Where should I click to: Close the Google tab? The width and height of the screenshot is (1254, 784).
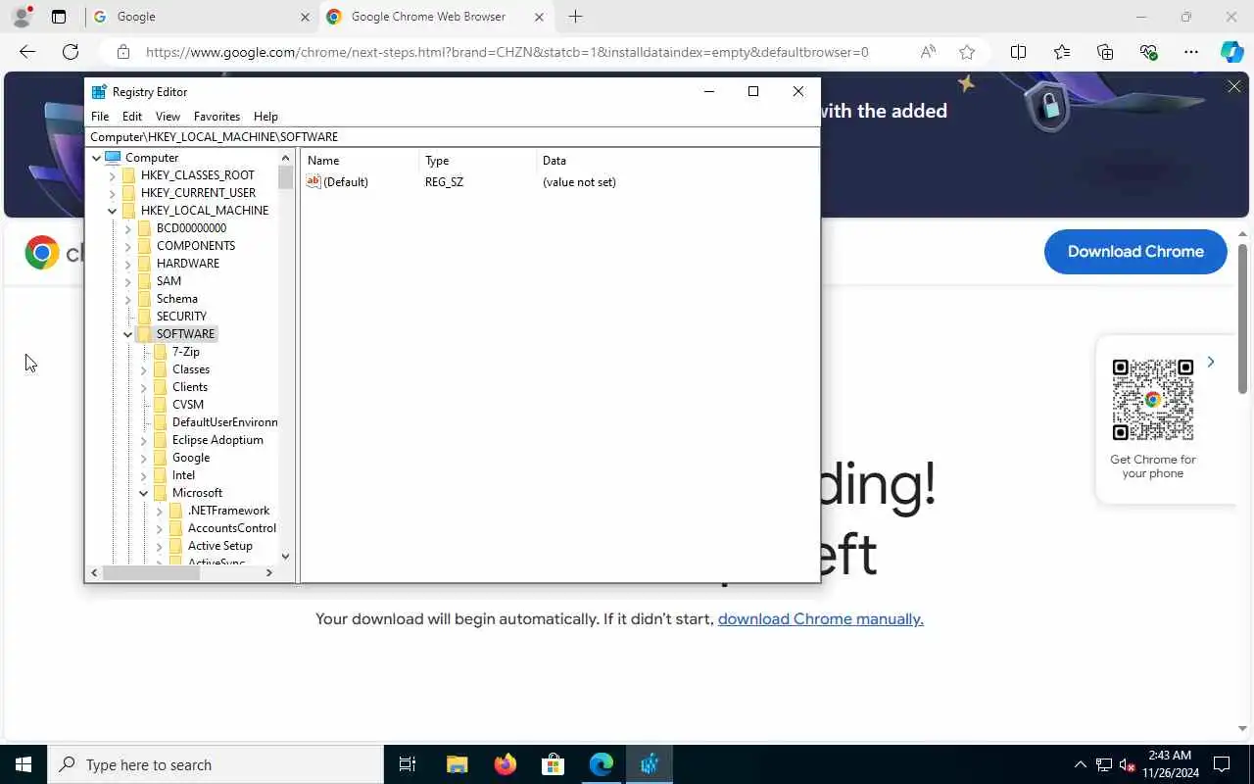[x=305, y=17]
